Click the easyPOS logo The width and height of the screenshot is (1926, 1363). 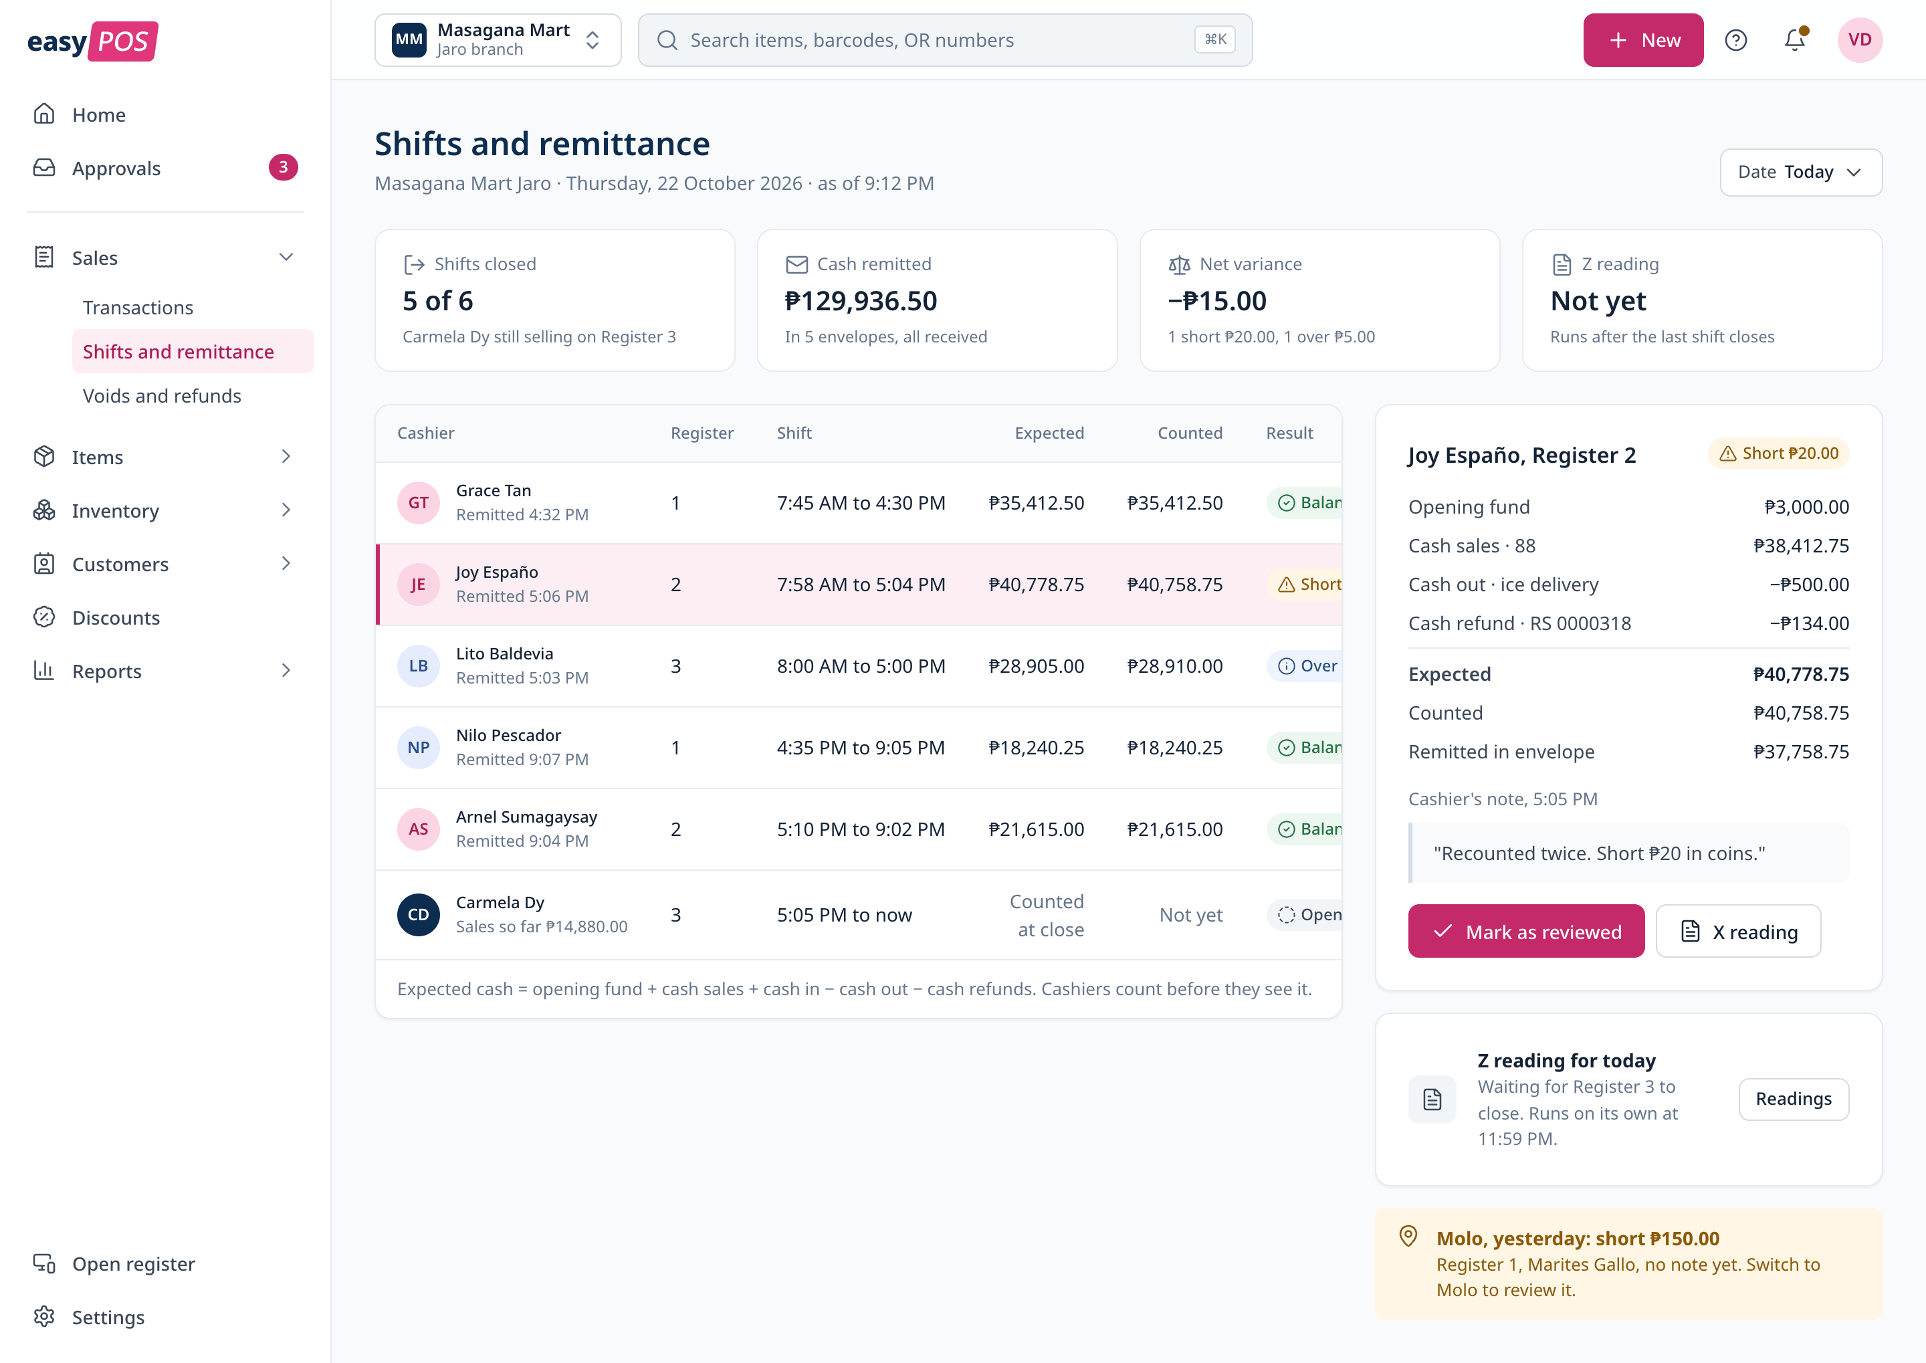click(x=92, y=41)
